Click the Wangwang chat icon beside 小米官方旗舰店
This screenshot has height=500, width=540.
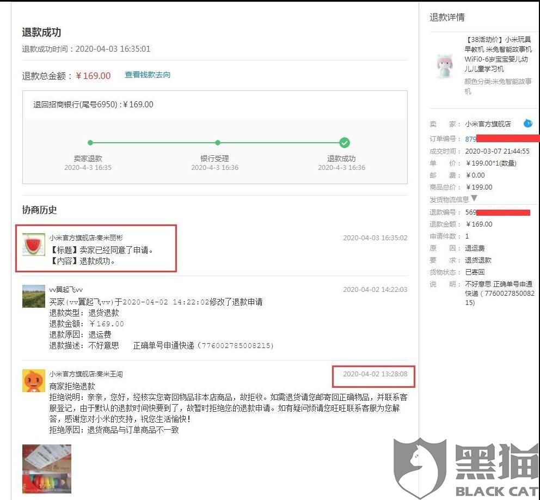pos(527,123)
